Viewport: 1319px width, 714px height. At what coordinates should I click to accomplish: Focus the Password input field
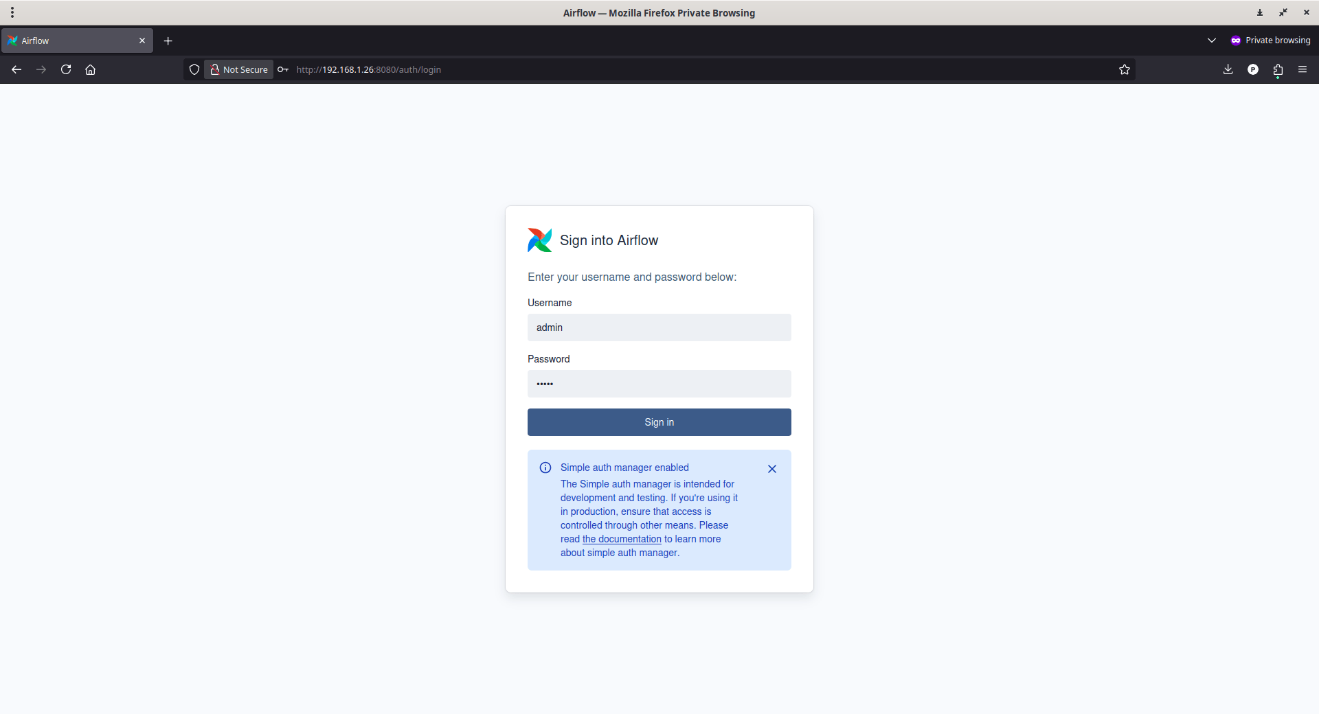coord(659,384)
